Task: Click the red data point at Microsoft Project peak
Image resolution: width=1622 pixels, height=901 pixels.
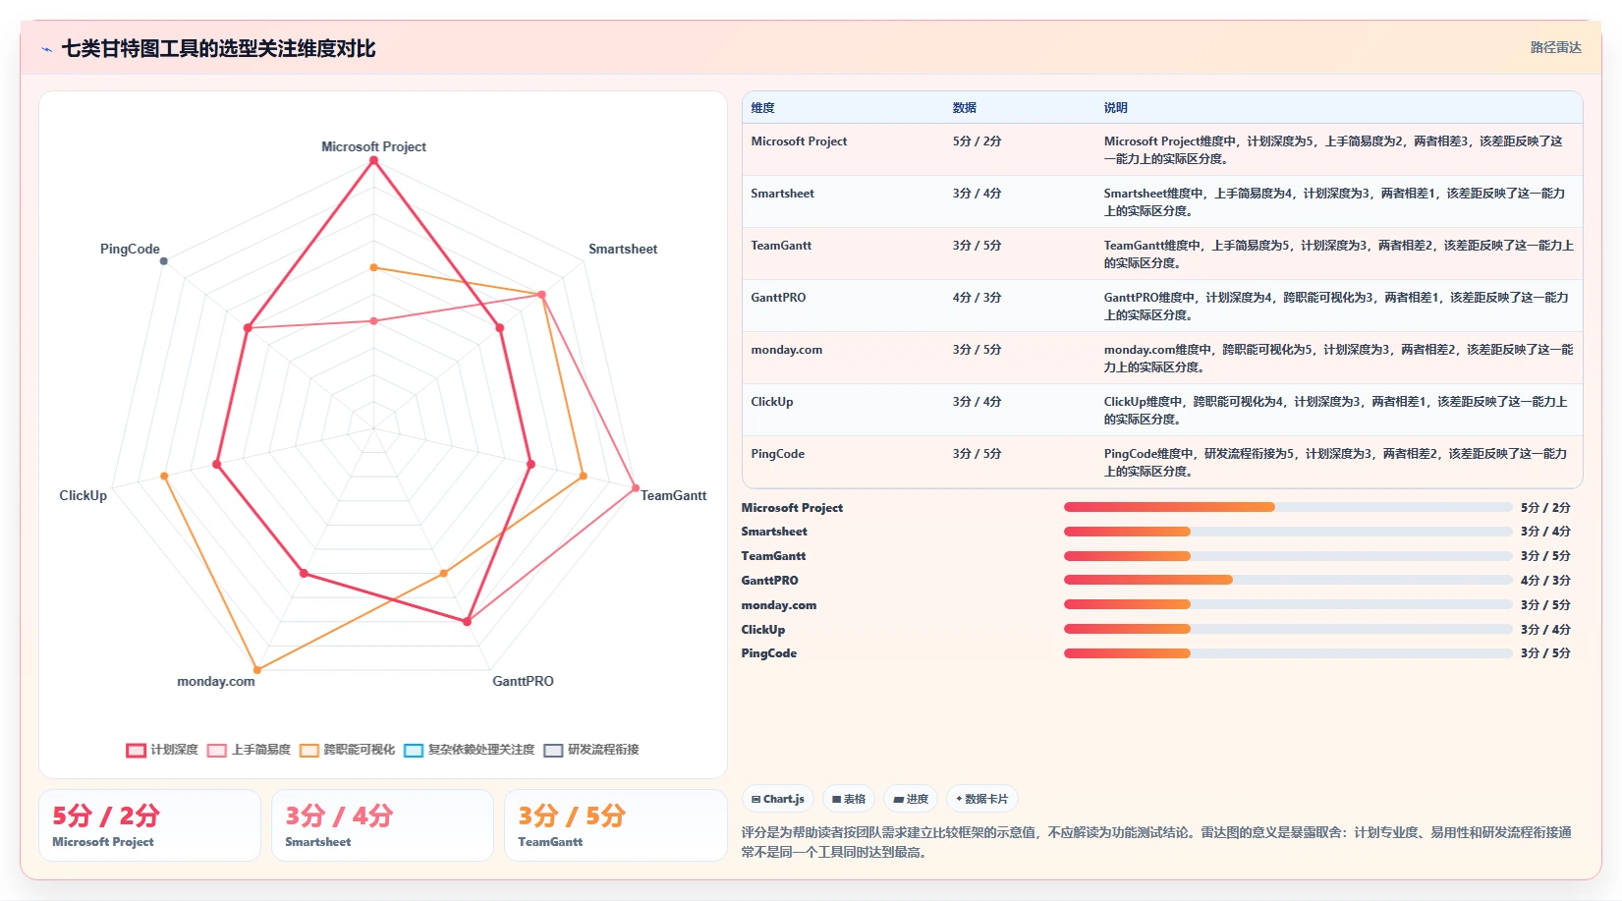Action: (x=373, y=161)
